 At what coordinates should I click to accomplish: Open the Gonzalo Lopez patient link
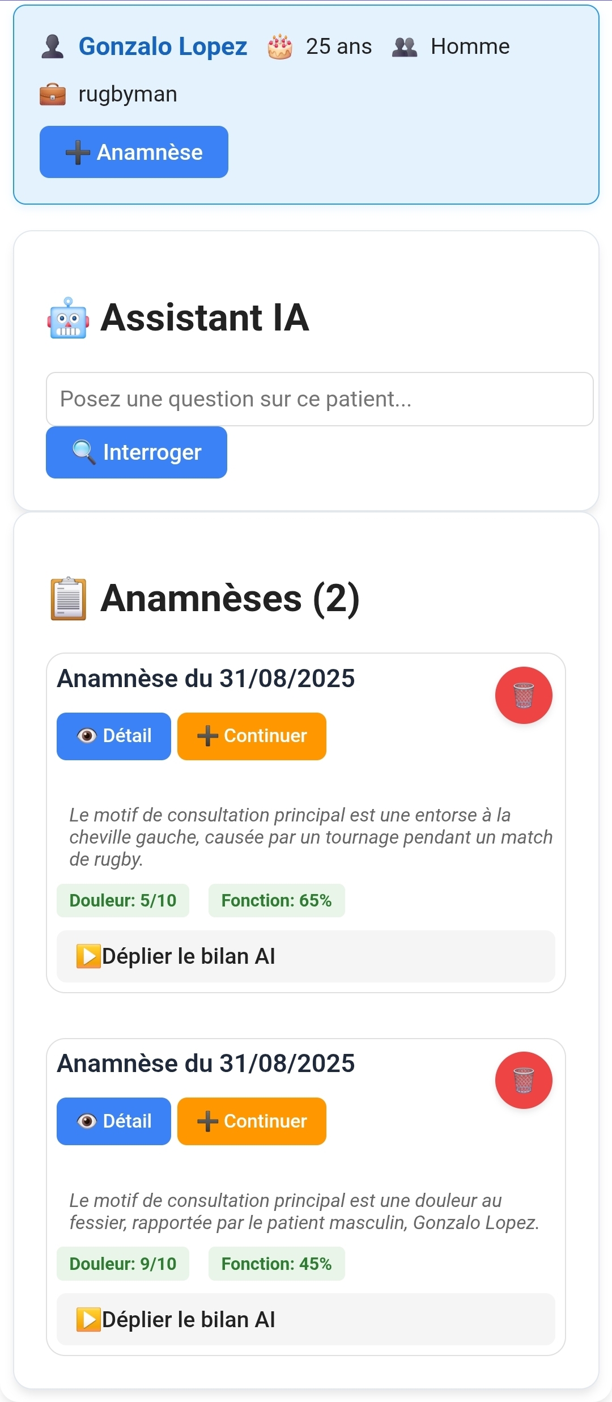[164, 46]
